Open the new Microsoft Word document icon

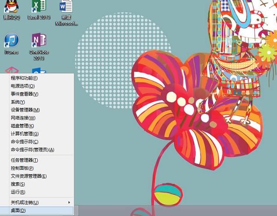tap(66, 12)
